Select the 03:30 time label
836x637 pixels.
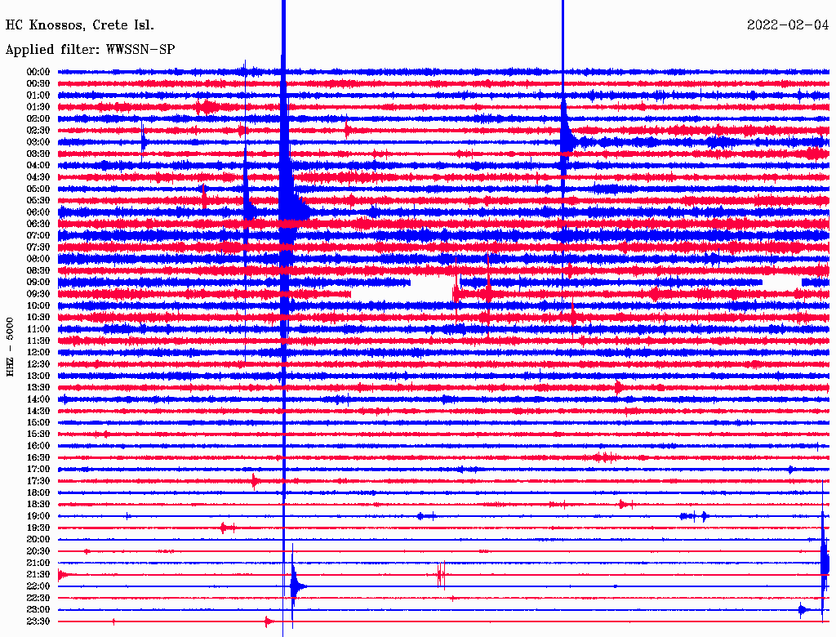(x=38, y=154)
